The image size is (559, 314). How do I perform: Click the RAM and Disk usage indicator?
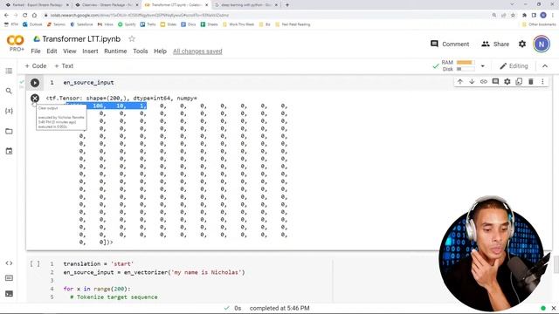[458, 66]
